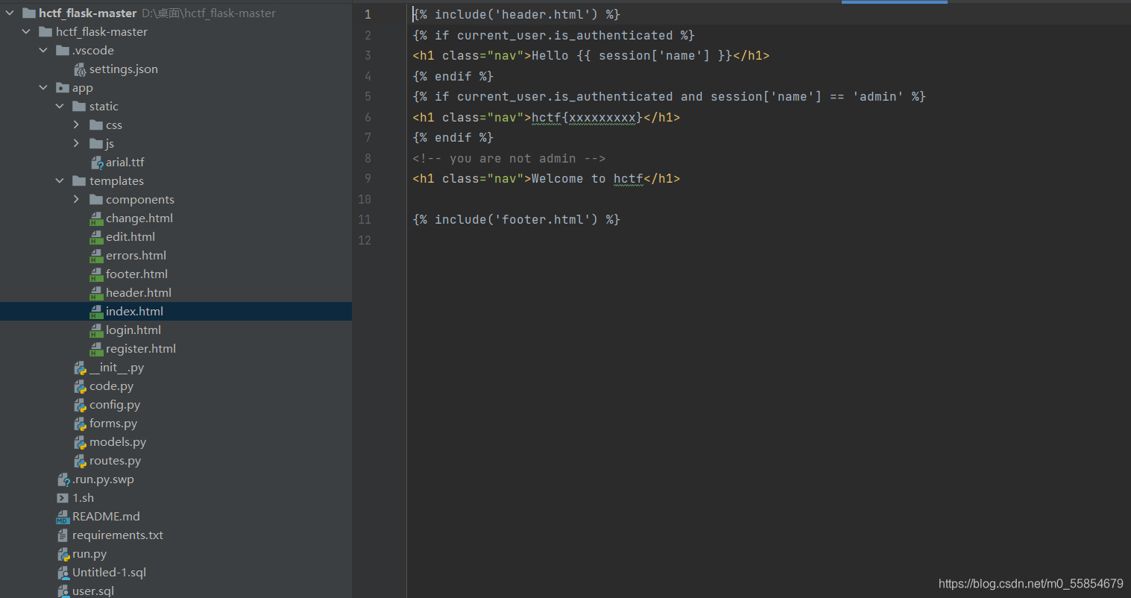This screenshot has width=1131, height=598.
Task: Click the Untitled-1.sql database file icon
Action: pyautogui.click(x=63, y=573)
